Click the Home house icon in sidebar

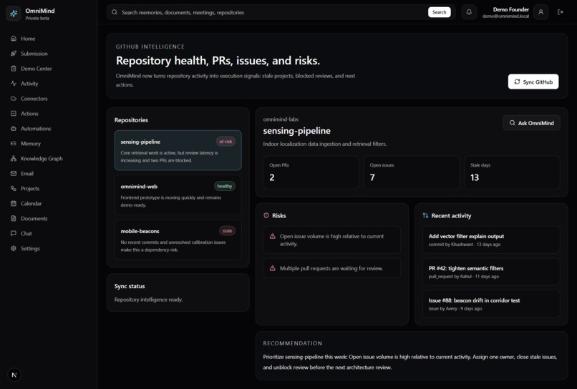click(14, 38)
